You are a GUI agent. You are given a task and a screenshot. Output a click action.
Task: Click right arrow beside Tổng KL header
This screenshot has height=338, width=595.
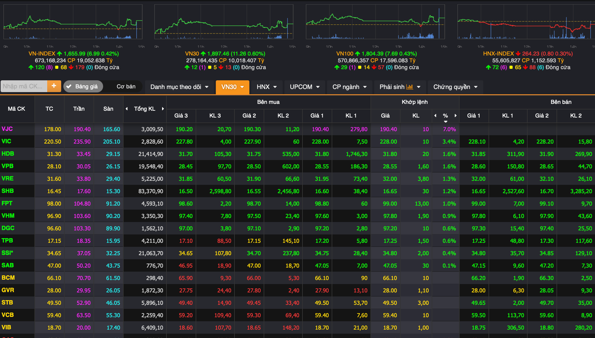(x=163, y=109)
